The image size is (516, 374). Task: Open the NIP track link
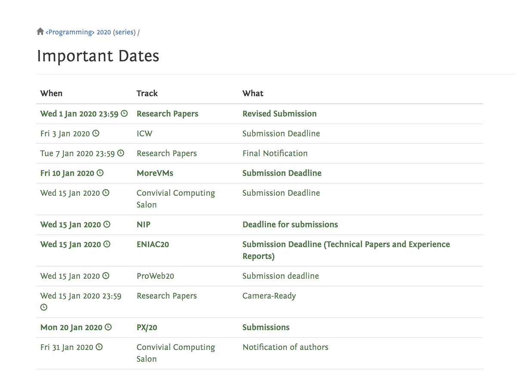144,225
